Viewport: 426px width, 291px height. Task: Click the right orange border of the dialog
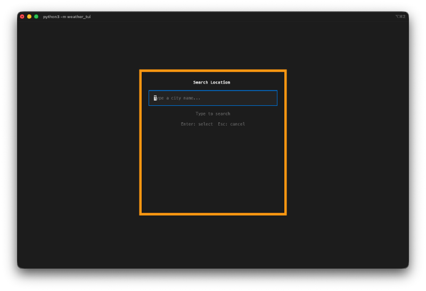point(285,144)
